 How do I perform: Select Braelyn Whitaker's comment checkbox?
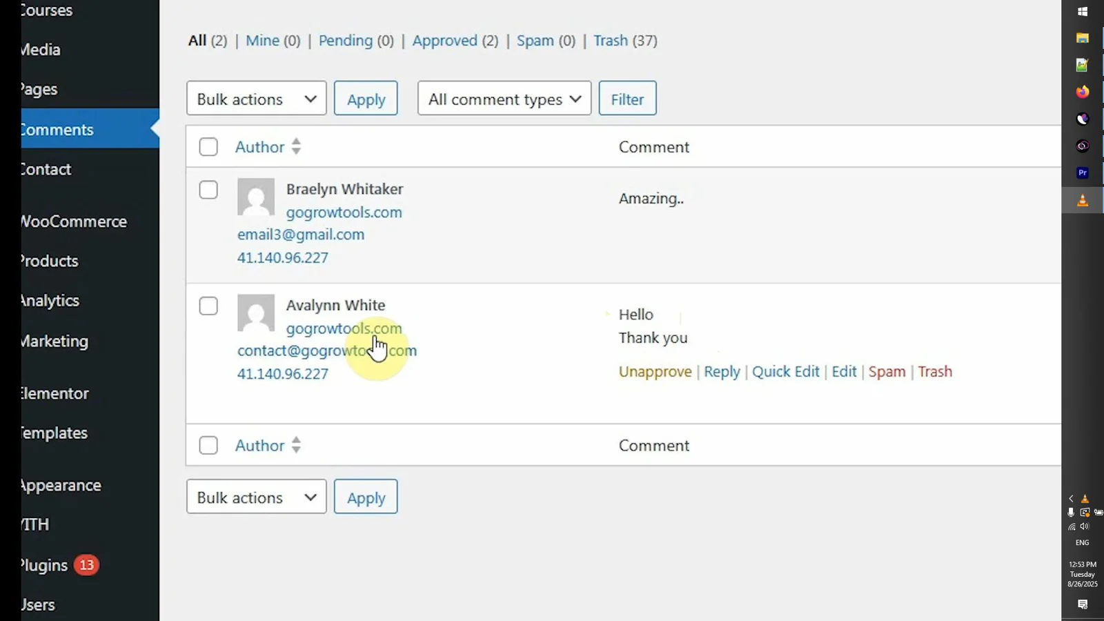click(x=208, y=190)
